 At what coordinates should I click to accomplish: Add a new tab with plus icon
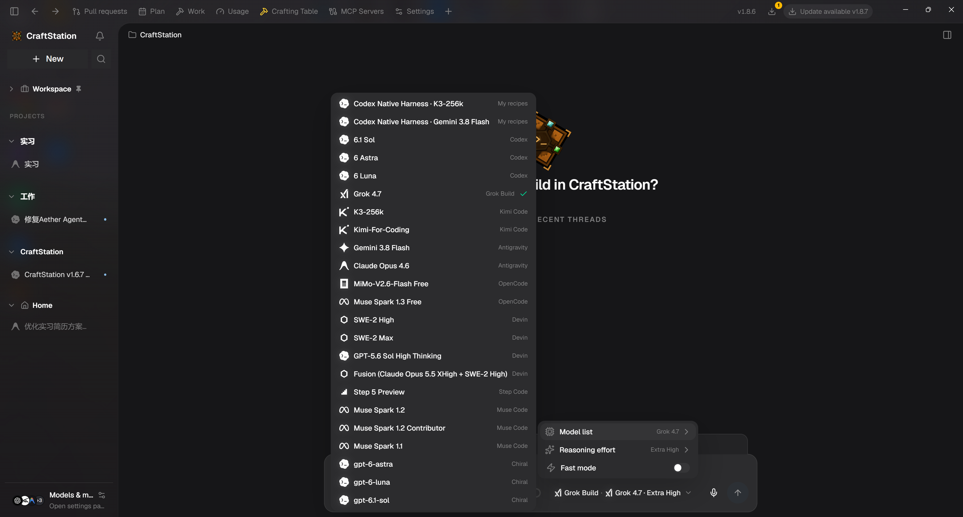[448, 11]
